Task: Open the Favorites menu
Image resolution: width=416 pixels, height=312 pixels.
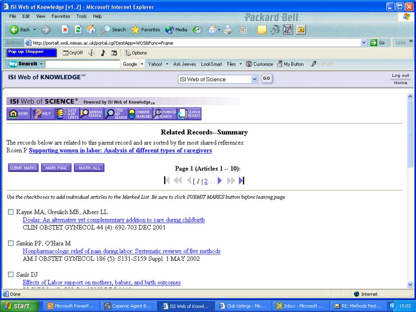Action: [61, 16]
